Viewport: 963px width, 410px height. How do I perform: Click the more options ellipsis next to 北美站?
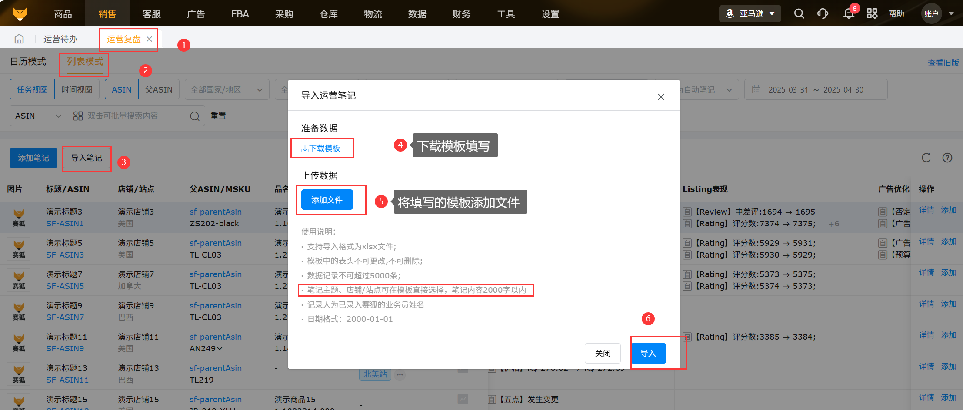(400, 374)
